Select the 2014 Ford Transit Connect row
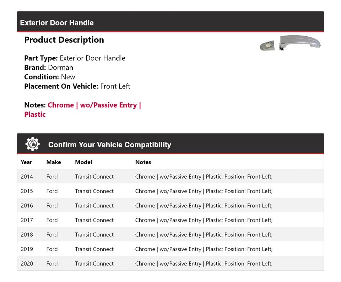Viewport: 341px width, 282px height. (94, 177)
